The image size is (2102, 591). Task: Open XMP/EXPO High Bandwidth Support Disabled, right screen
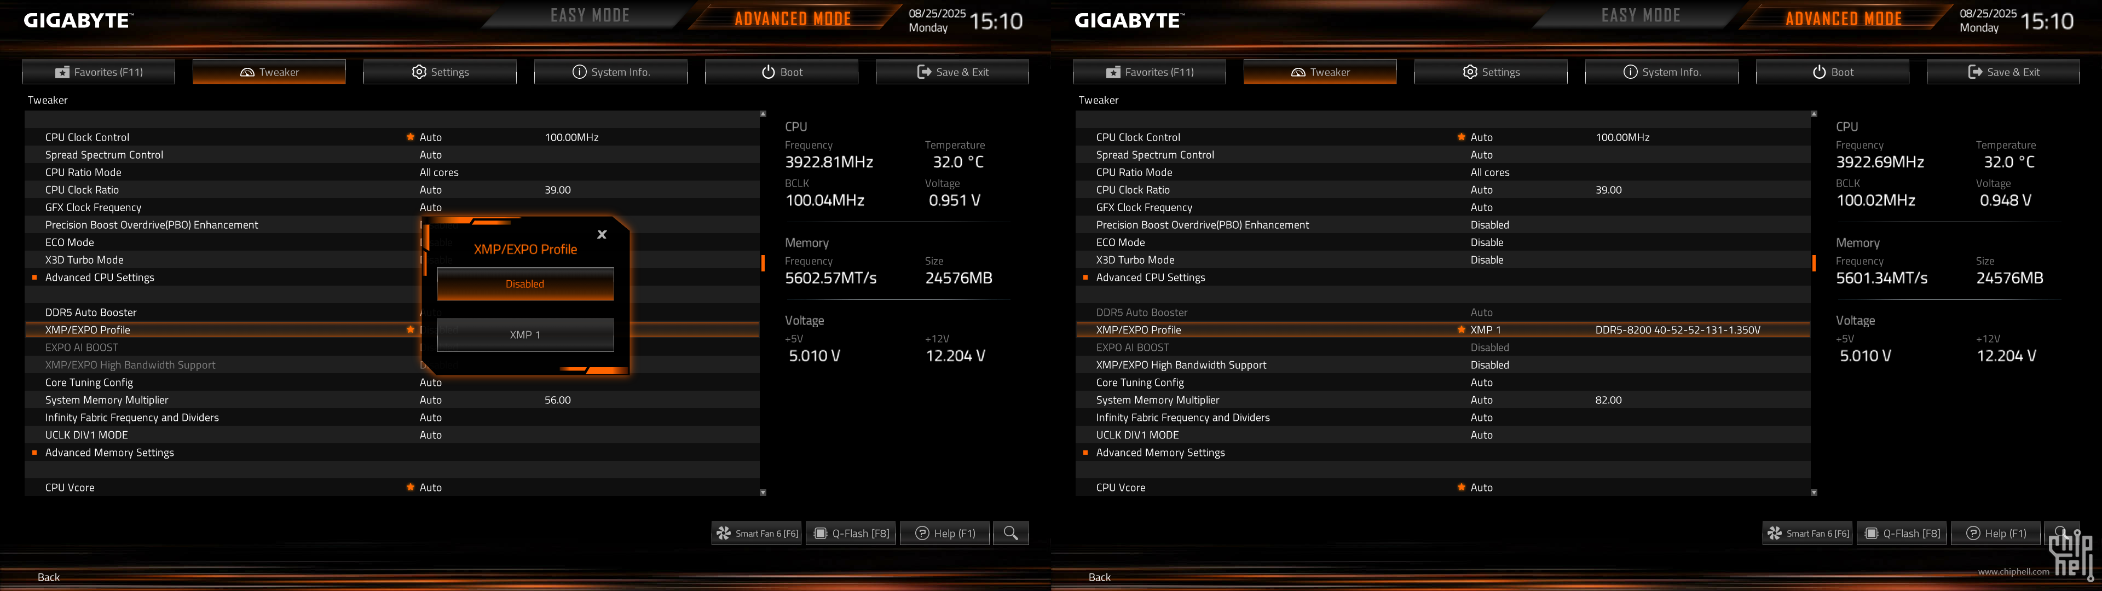tap(1490, 365)
